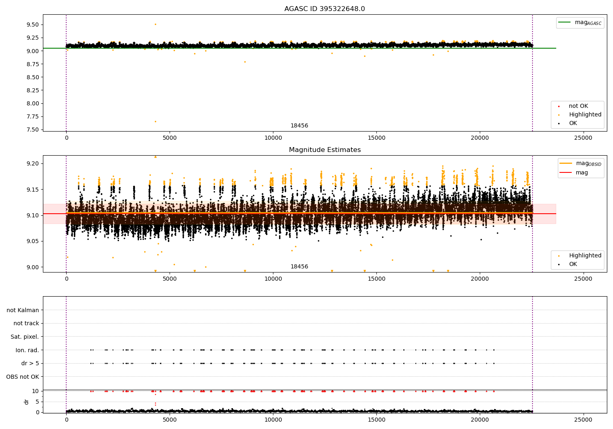This screenshot has height=429, width=613.
Task: Click the 7.50 y-axis tick in top plot
Action: [33, 130]
